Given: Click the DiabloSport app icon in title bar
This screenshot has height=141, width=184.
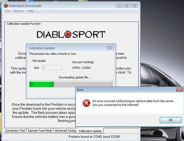Looking at the screenshot, I should tap(6, 6).
